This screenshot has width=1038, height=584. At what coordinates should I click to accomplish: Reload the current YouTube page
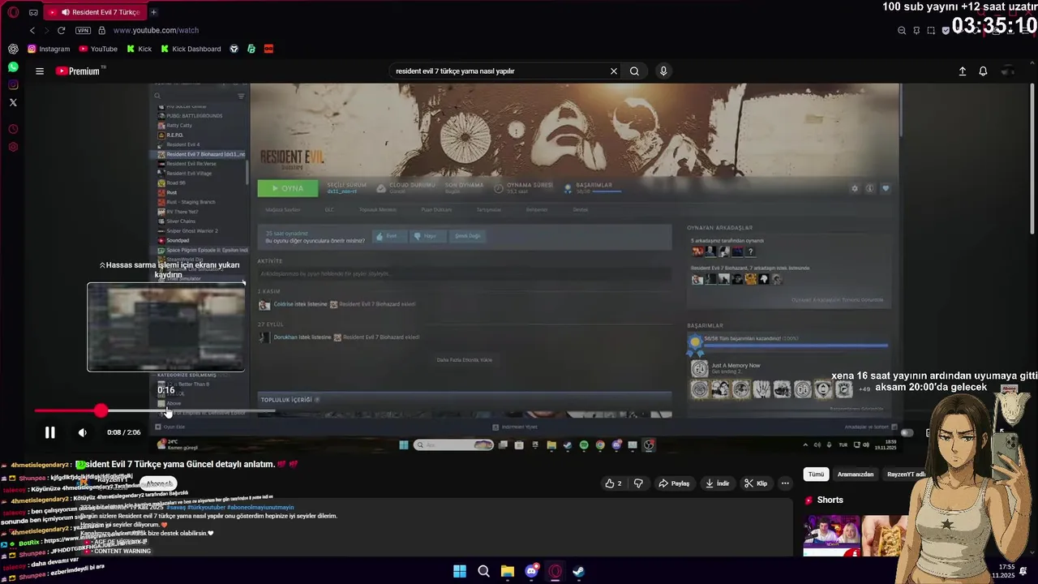click(61, 30)
